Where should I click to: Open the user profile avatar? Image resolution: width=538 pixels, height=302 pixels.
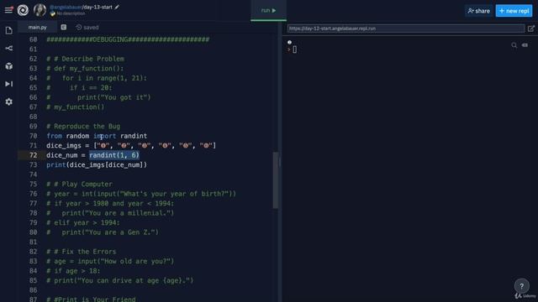point(40,10)
